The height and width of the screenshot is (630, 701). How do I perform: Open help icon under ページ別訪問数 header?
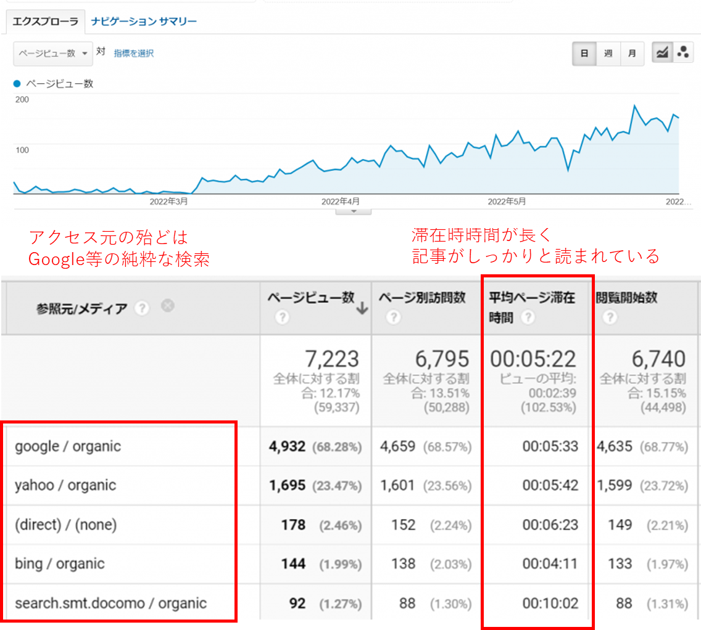[393, 317]
